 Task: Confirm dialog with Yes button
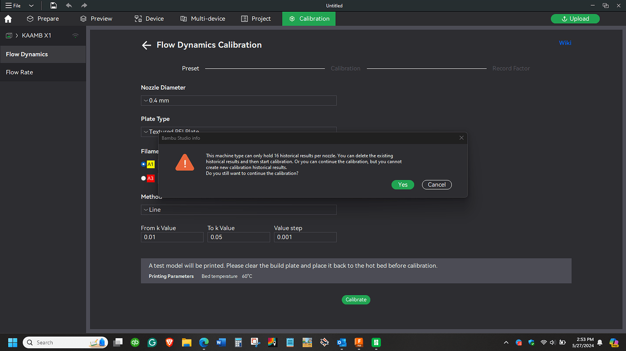(403, 185)
